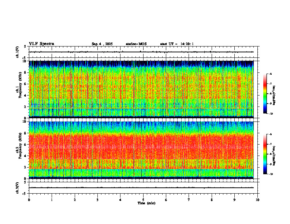
Task: Click the "2" kHz tick of ch.2 frequency axis
Action: [25, 167]
